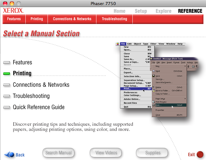Click the pill indicator beside Quick Reference Guide

point(6,108)
